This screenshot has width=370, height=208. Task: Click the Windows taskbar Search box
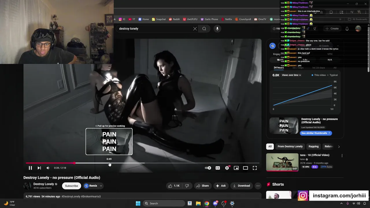[x=164, y=203]
